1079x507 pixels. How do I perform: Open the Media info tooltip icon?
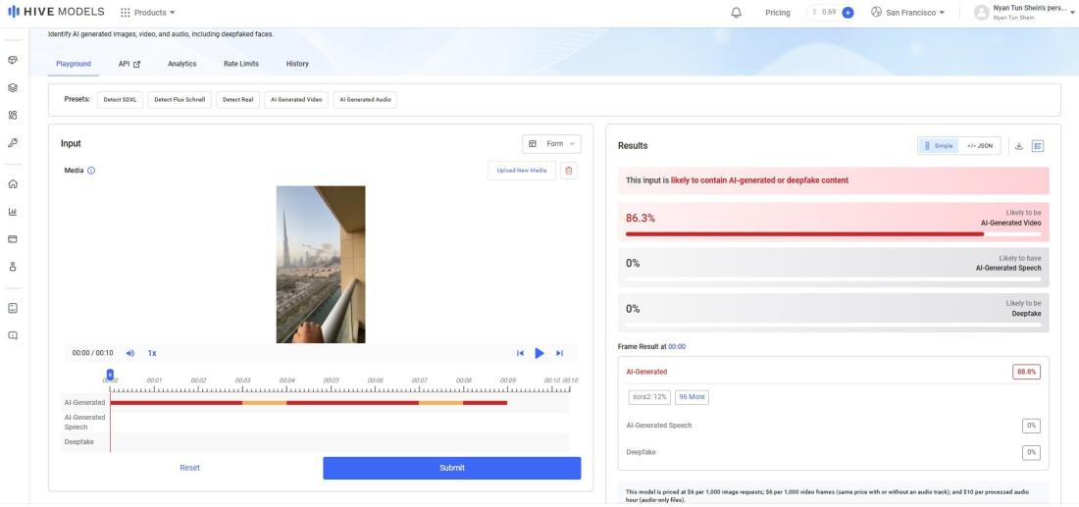[91, 171]
